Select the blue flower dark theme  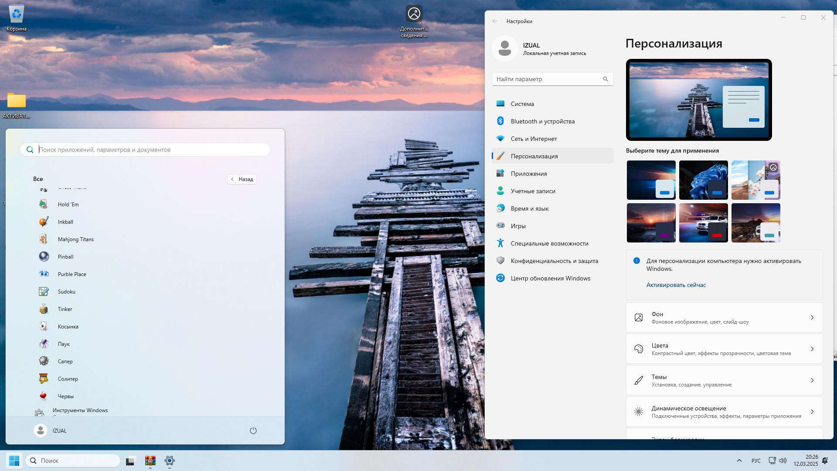(x=703, y=180)
